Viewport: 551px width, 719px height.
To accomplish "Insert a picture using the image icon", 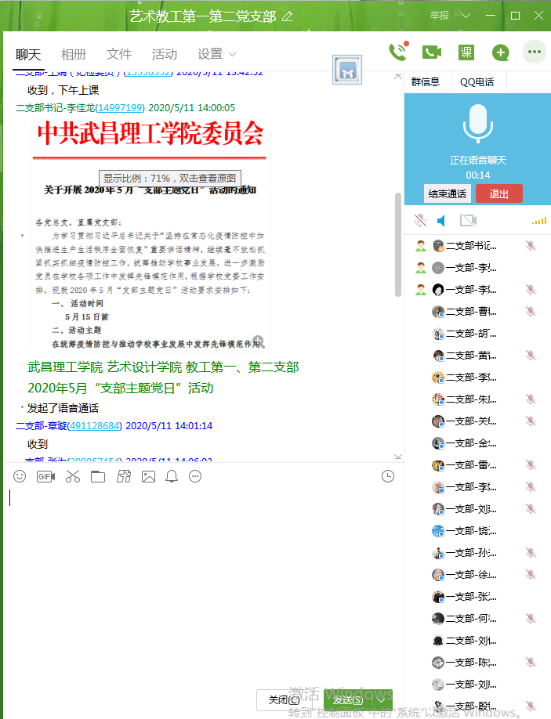I will [x=149, y=476].
